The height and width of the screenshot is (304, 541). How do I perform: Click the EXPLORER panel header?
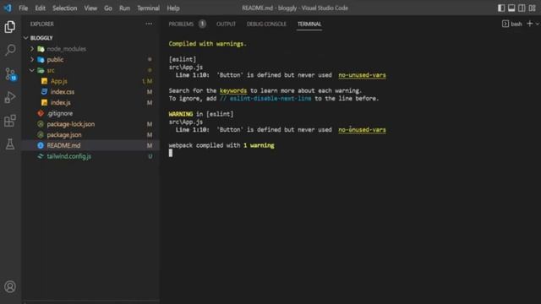pos(42,24)
